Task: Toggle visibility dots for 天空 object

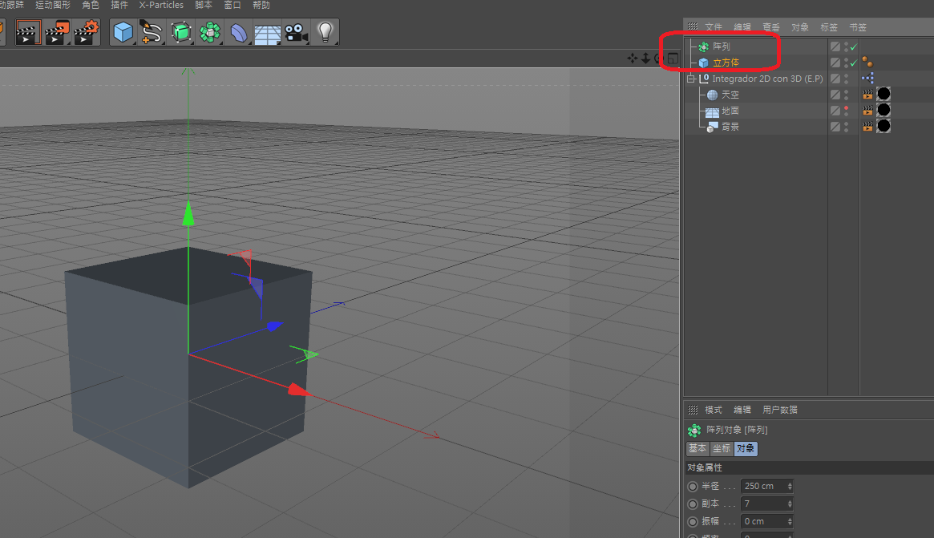Action: (847, 95)
